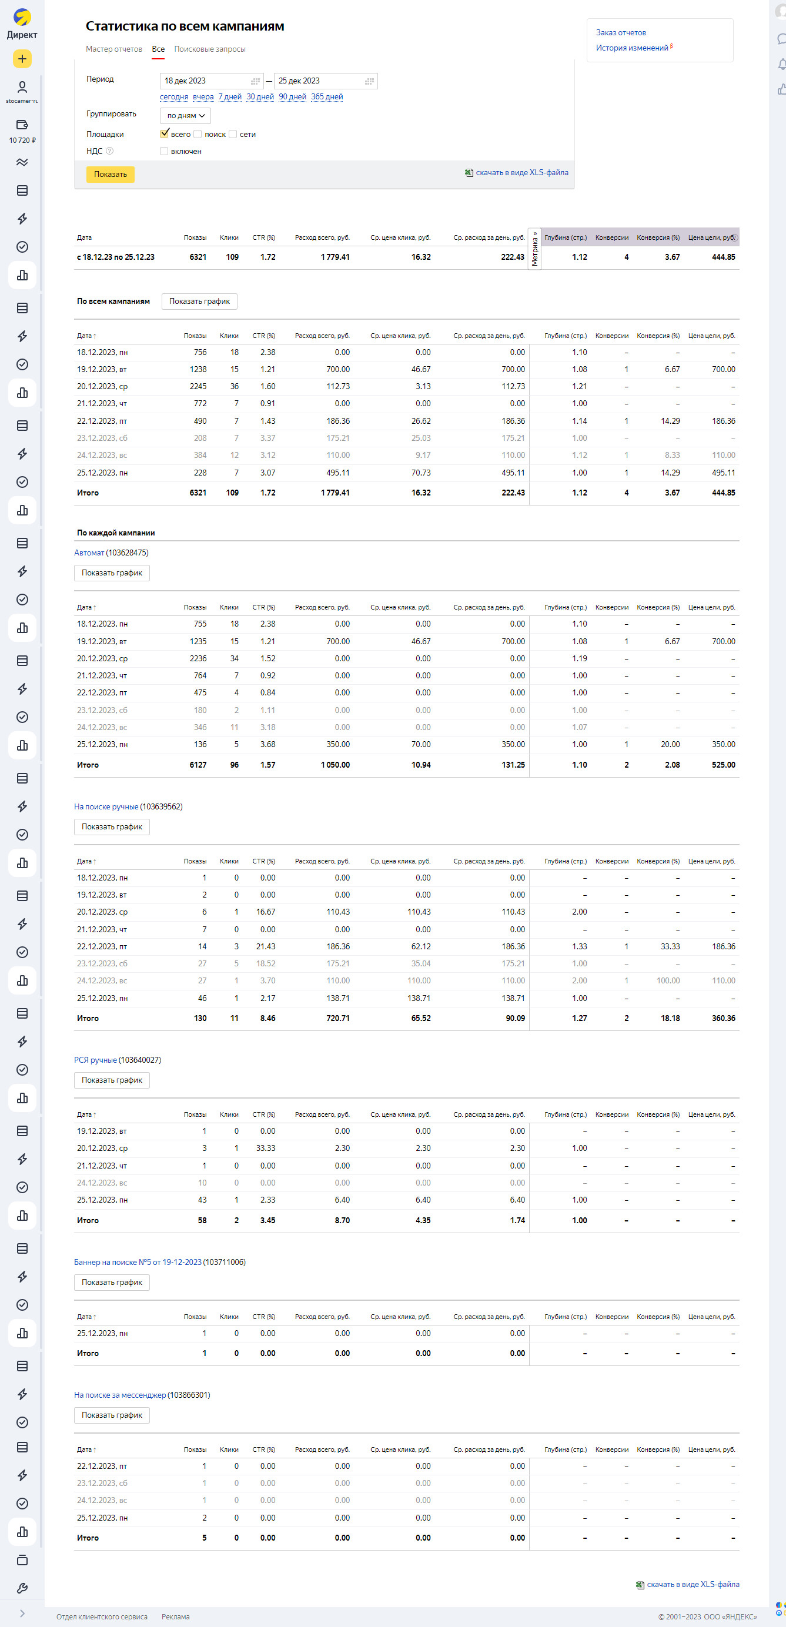Open the wrench tools icon
The height and width of the screenshot is (1627, 786).
coord(22,1588)
